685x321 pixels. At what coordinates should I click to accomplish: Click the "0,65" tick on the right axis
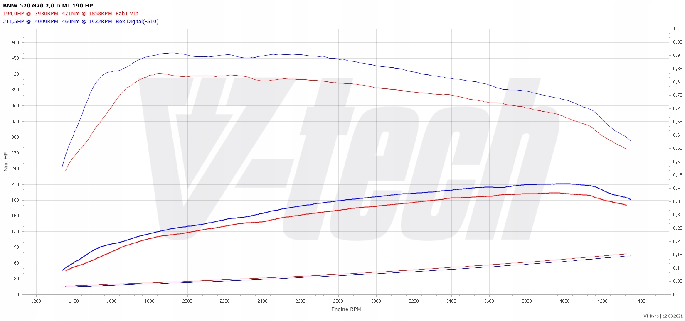[x=678, y=122]
